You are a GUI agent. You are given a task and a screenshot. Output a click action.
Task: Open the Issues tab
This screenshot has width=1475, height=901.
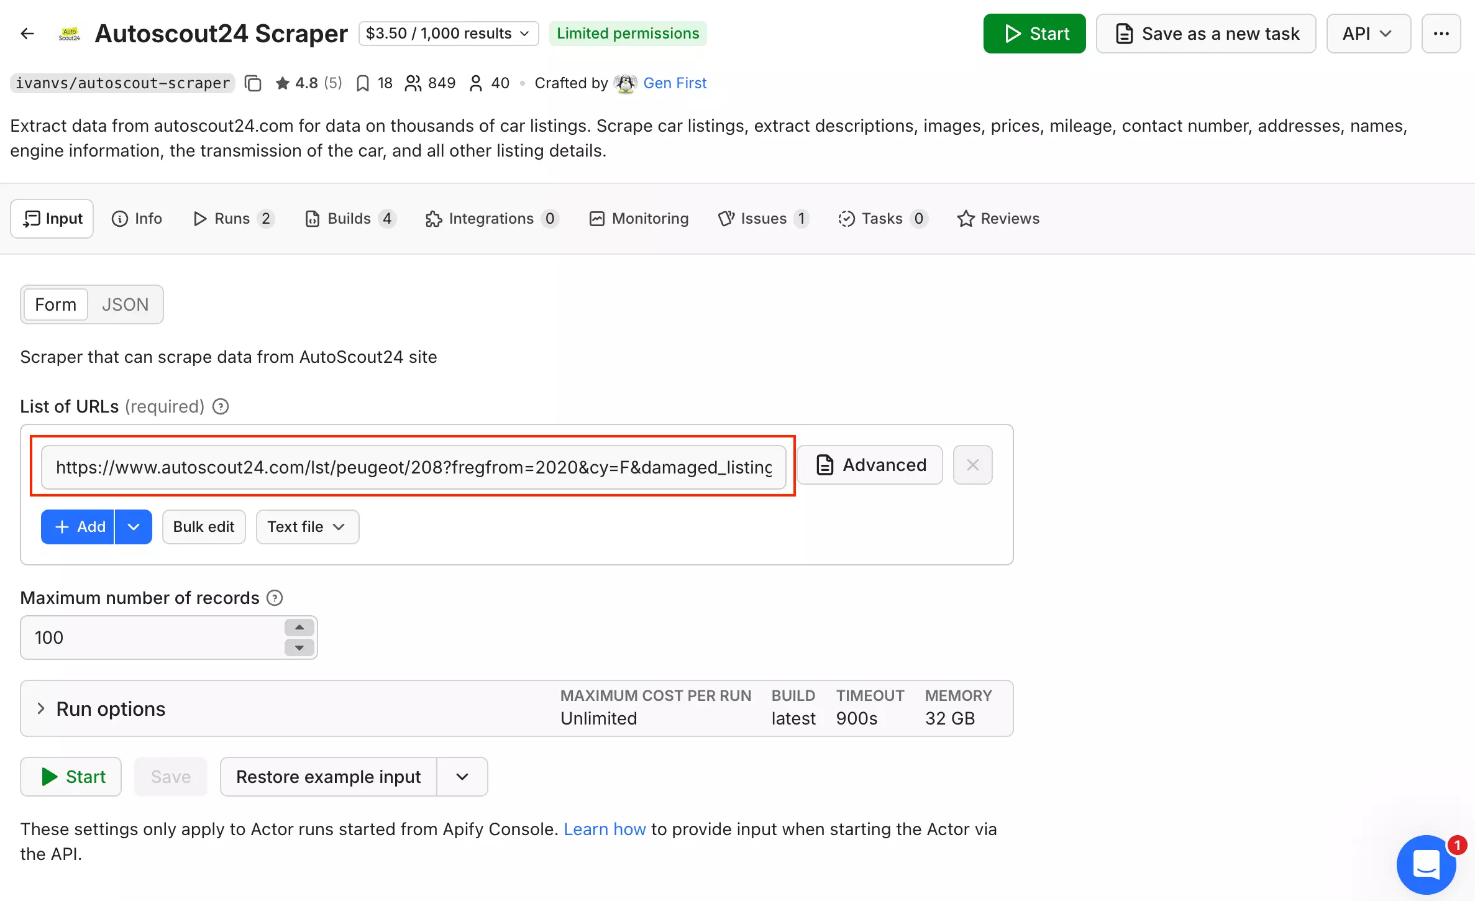click(763, 219)
